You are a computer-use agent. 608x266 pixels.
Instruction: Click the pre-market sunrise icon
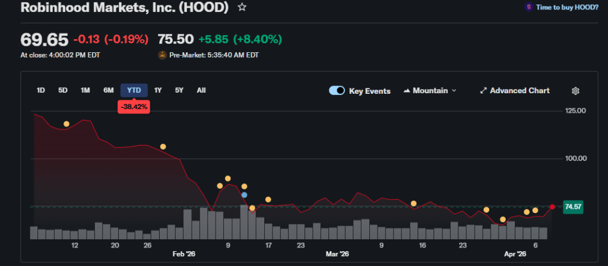162,55
